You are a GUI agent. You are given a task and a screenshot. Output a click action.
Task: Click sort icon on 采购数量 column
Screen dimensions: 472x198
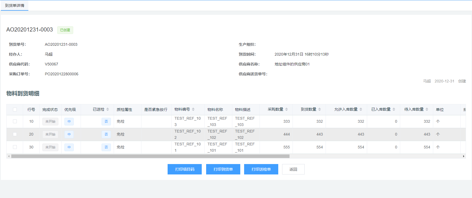pos(287,109)
